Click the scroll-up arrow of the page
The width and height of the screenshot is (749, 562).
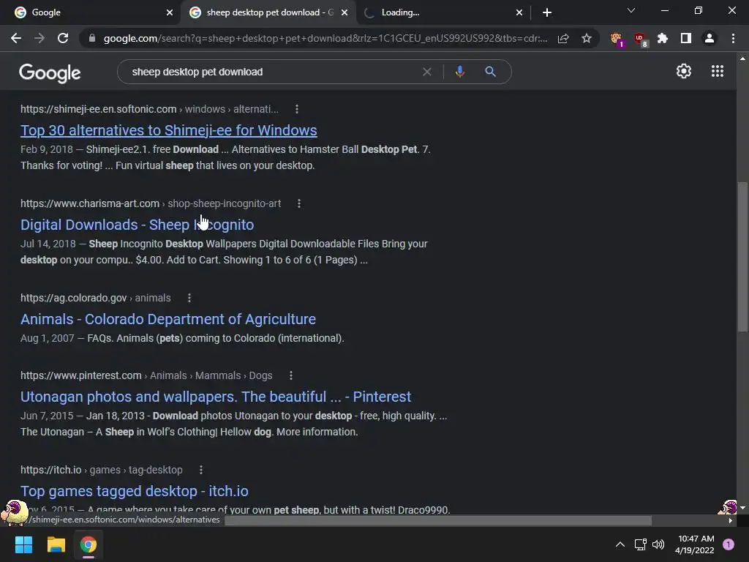[742, 59]
